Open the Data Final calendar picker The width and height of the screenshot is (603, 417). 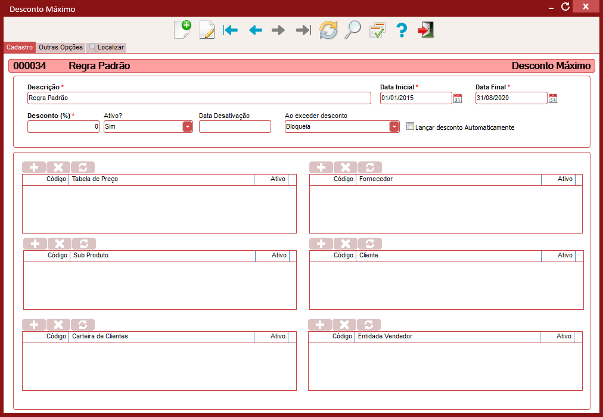pyautogui.click(x=552, y=98)
